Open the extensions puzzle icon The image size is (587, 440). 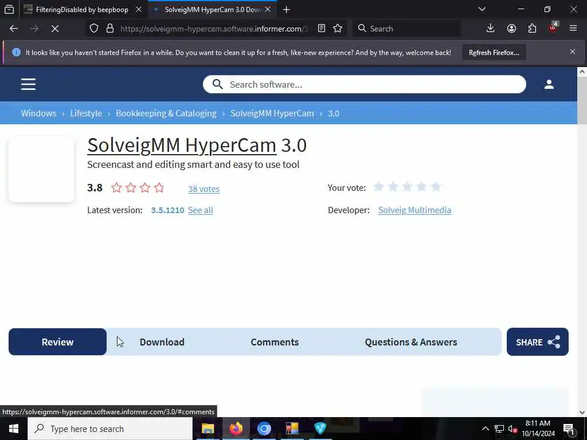[532, 29]
